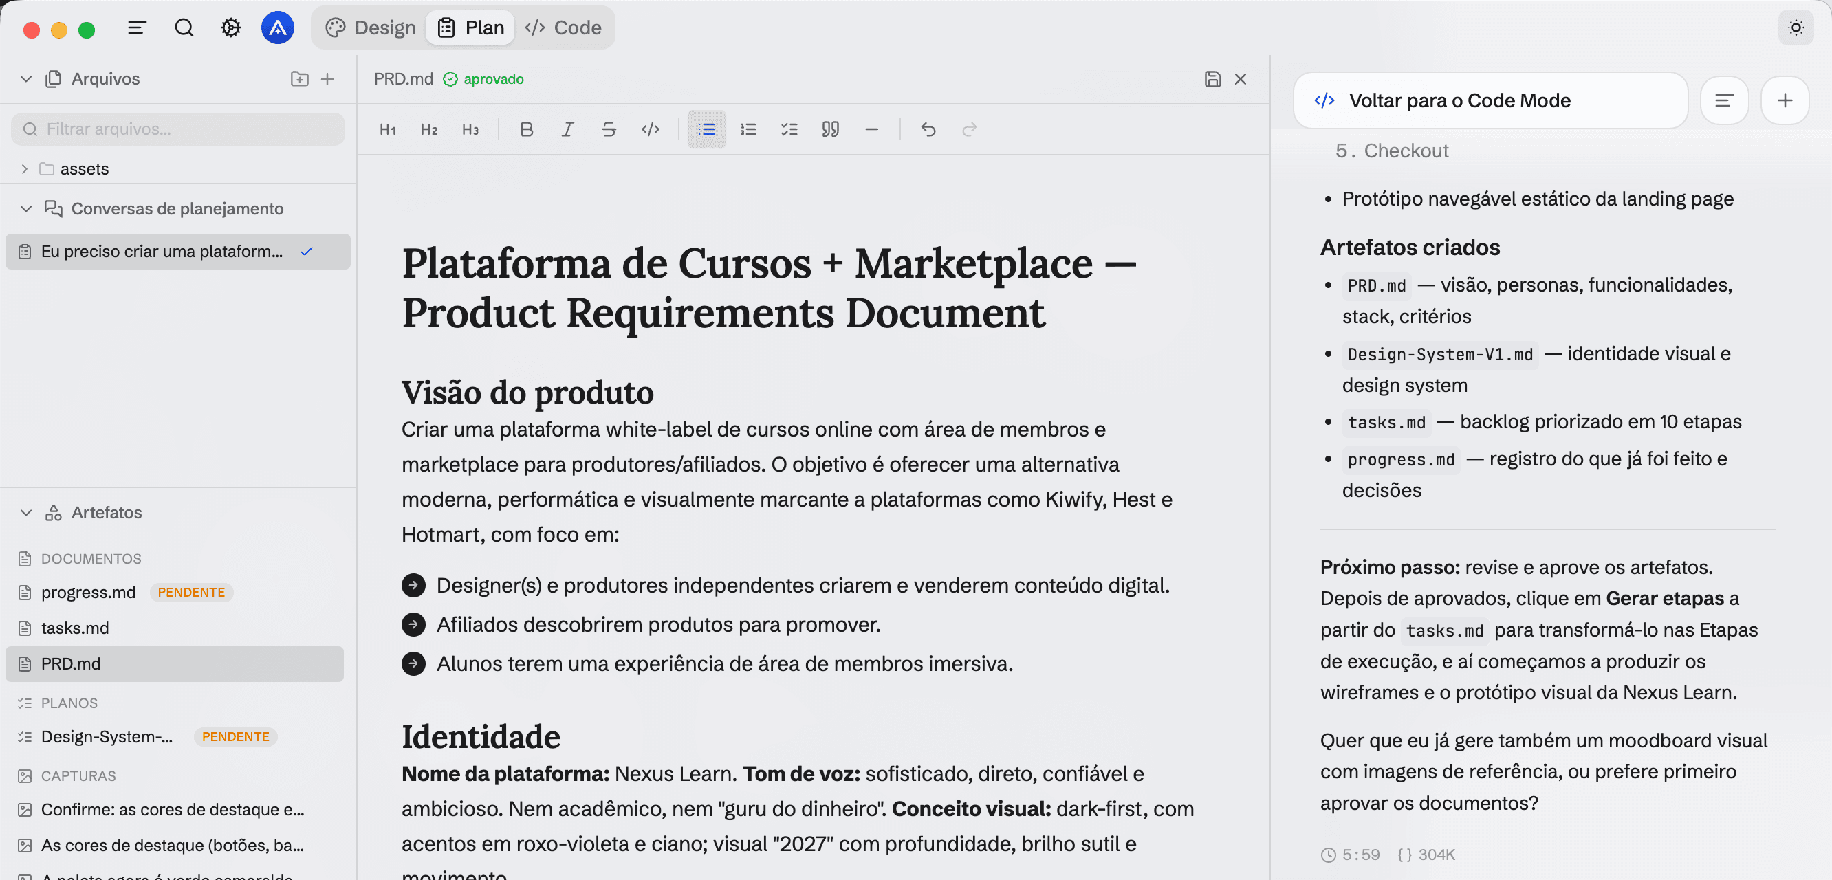Click bullet Afiliados descobrirem produtos para promover
This screenshot has width=1832, height=880.
(x=659, y=625)
